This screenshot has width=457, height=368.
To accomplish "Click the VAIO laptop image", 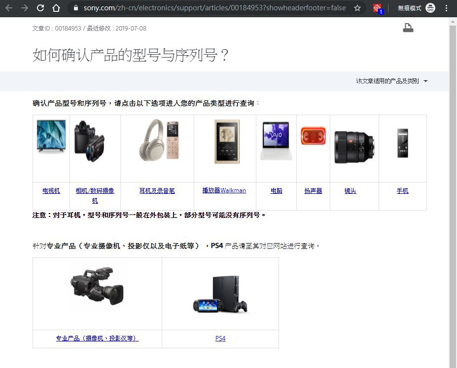I will coord(276,141).
